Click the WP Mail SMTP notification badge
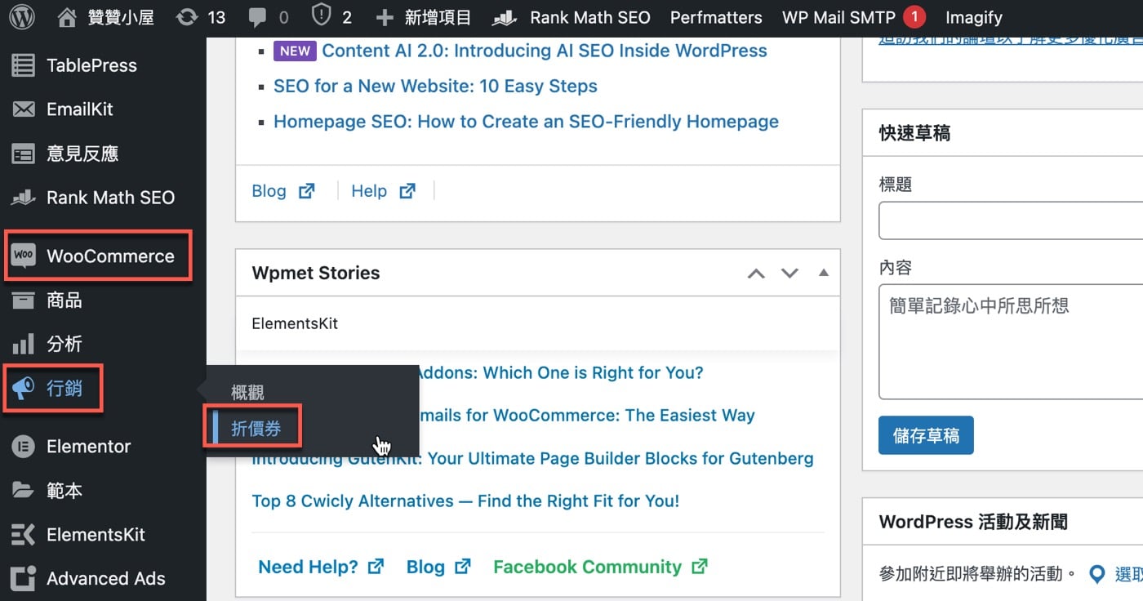This screenshot has height=601, width=1143. point(914,17)
